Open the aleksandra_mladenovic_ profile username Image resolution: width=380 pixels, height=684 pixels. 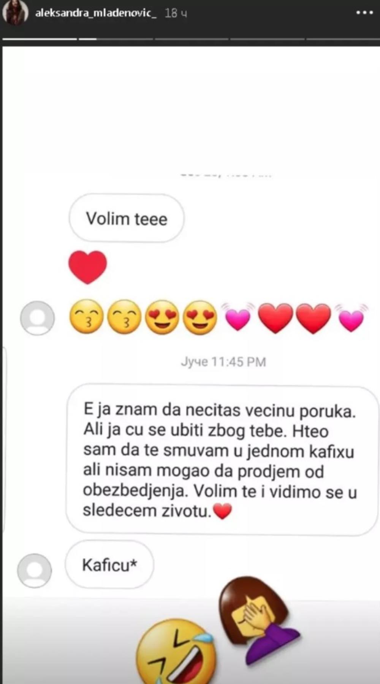click(x=95, y=13)
